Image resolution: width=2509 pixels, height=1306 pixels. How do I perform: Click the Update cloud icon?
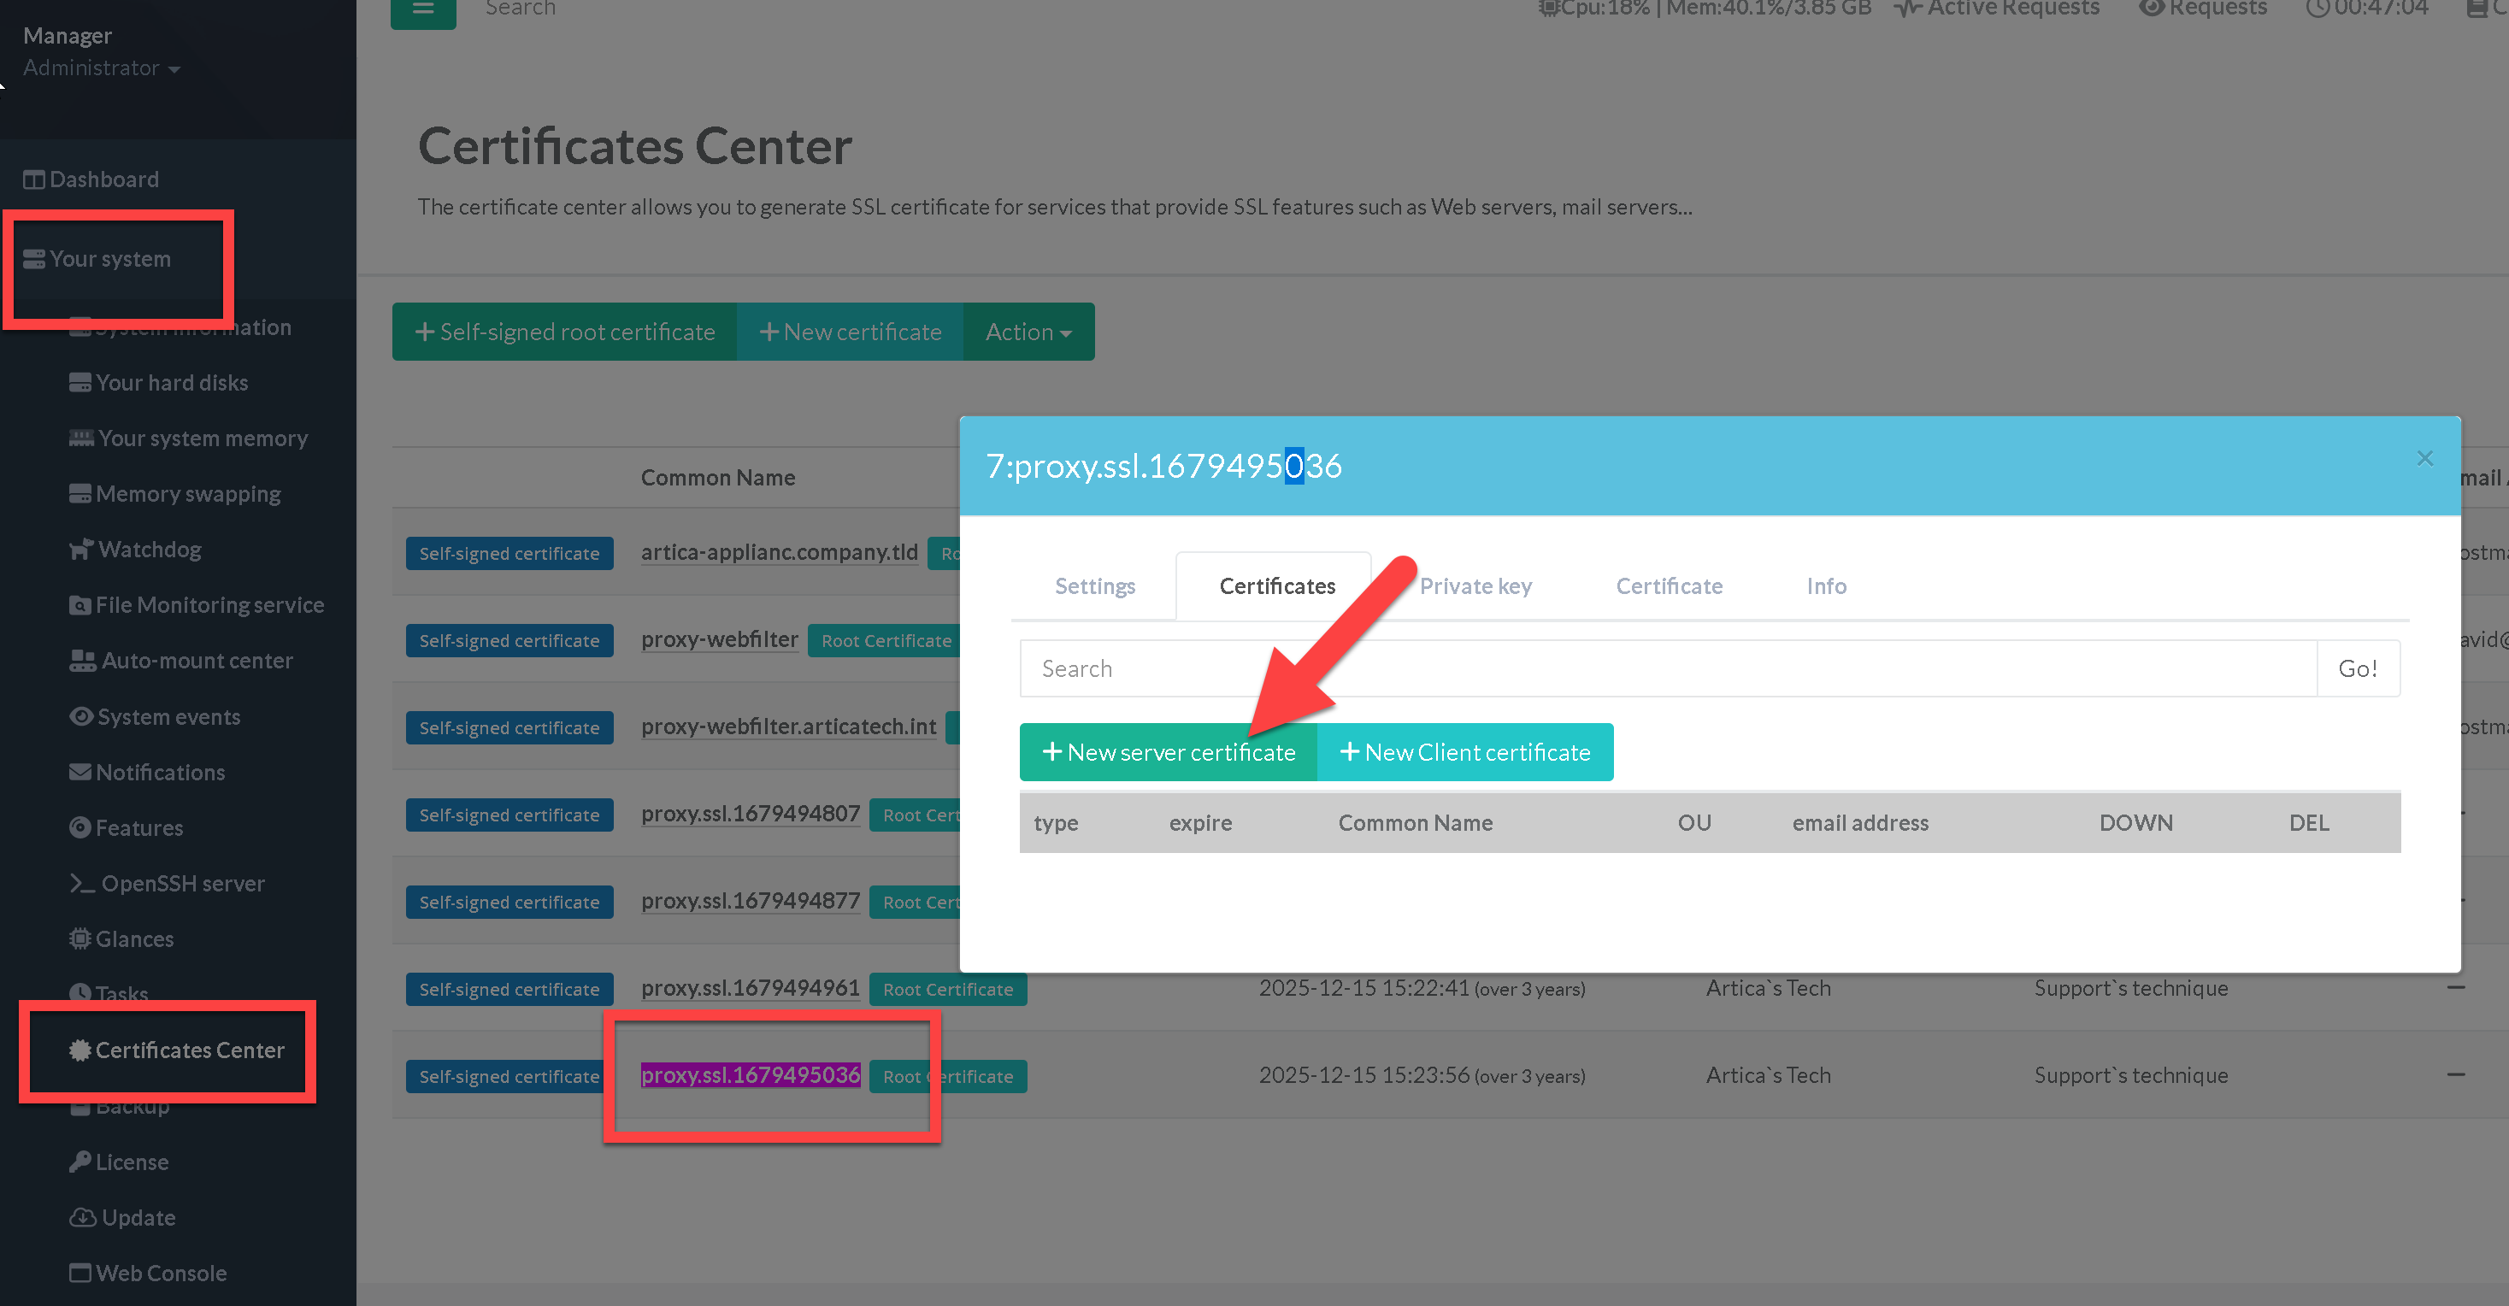pyautogui.click(x=83, y=1217)
